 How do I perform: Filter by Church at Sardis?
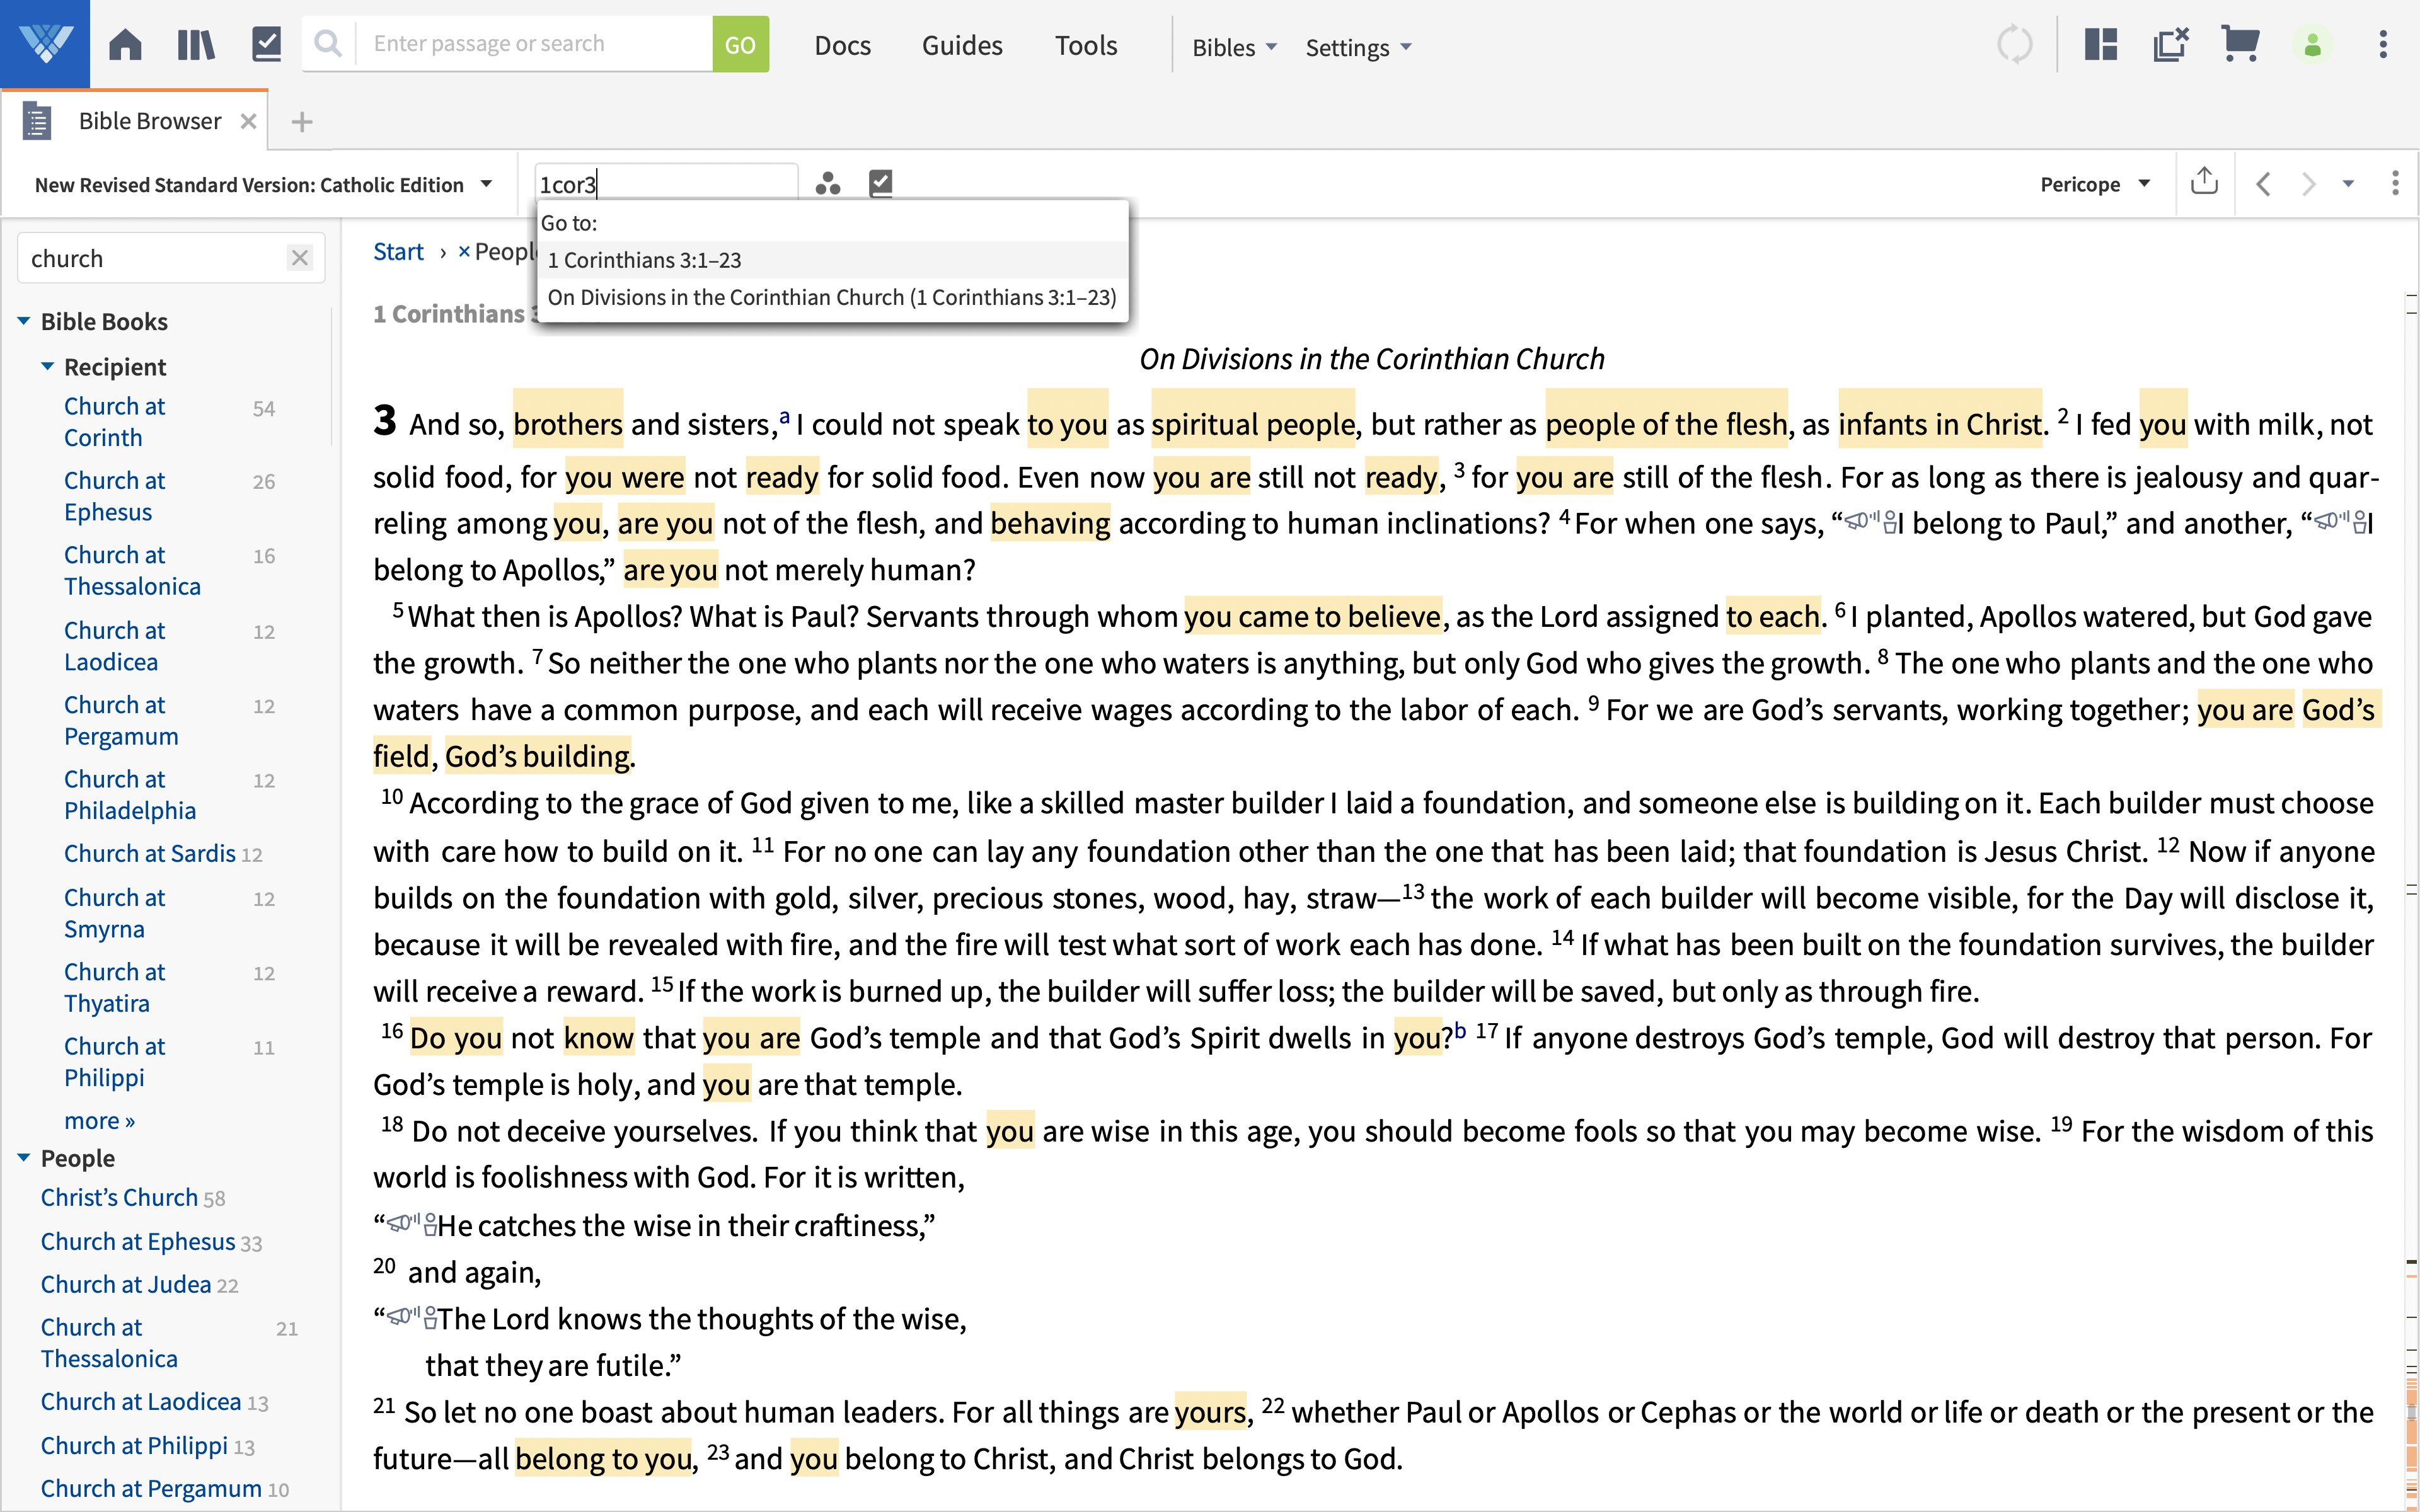point(150,853)
